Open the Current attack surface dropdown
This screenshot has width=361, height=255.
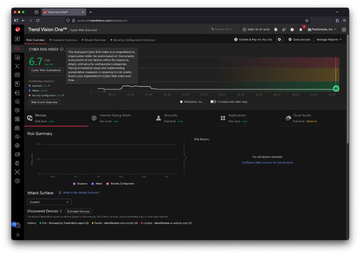click(x=49, y=202)
